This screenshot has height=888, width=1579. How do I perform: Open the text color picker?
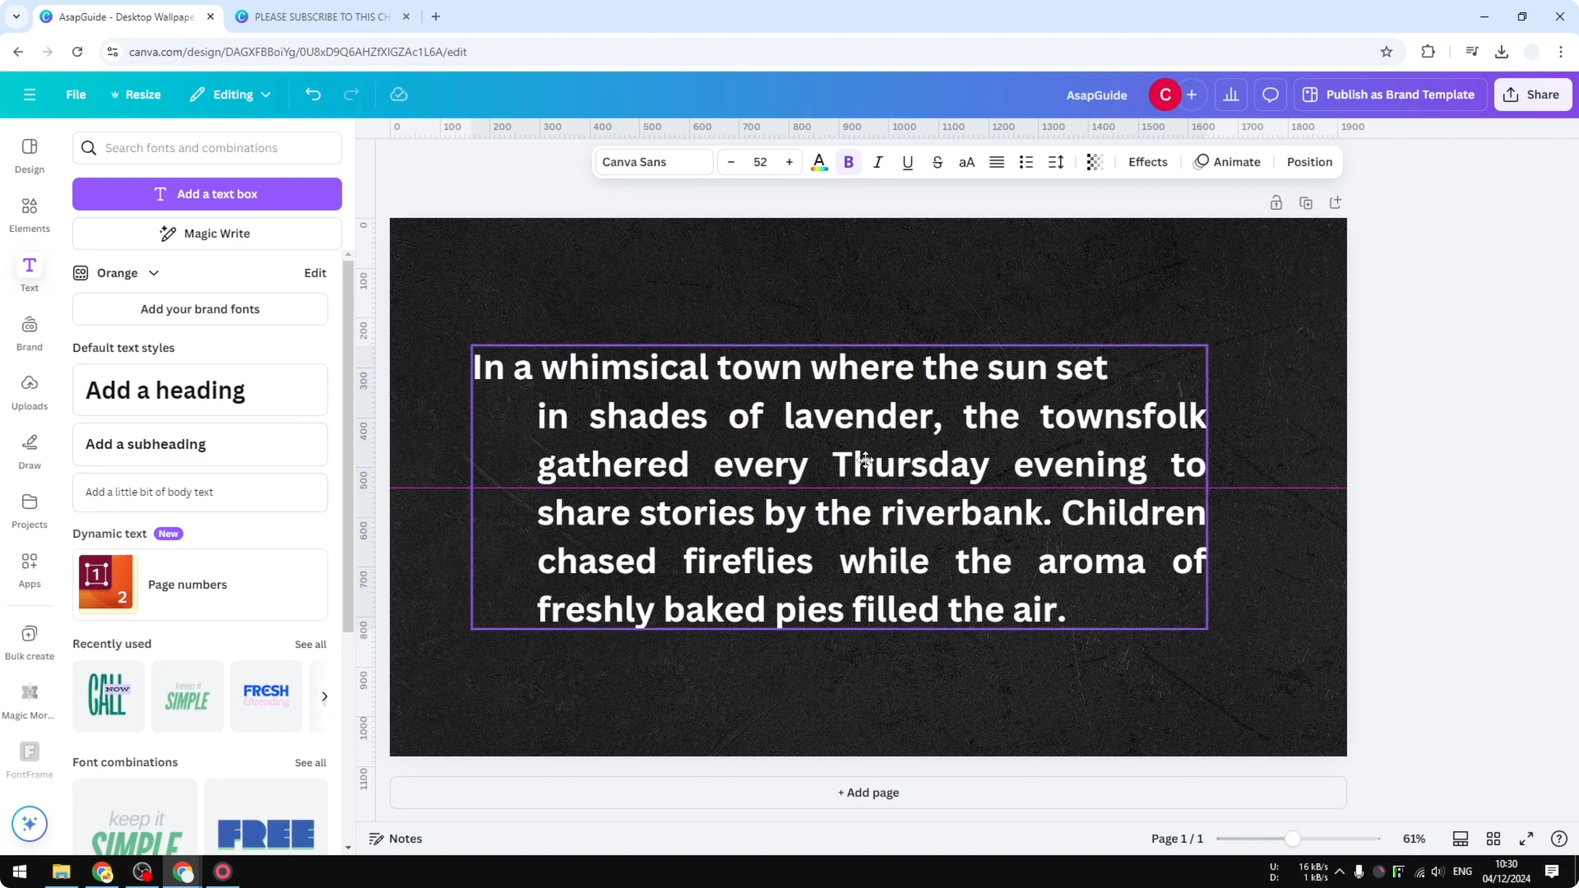819,162
